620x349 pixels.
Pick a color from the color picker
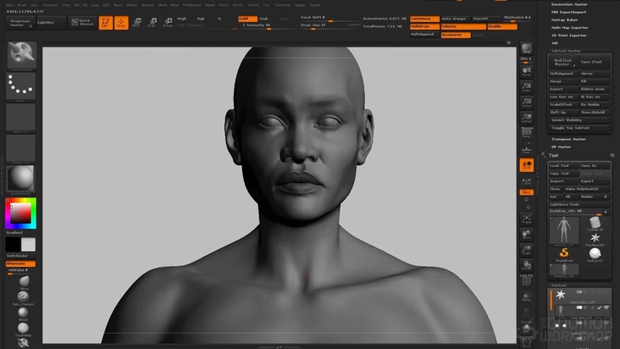pyautogui.click(x=21, y=212)
